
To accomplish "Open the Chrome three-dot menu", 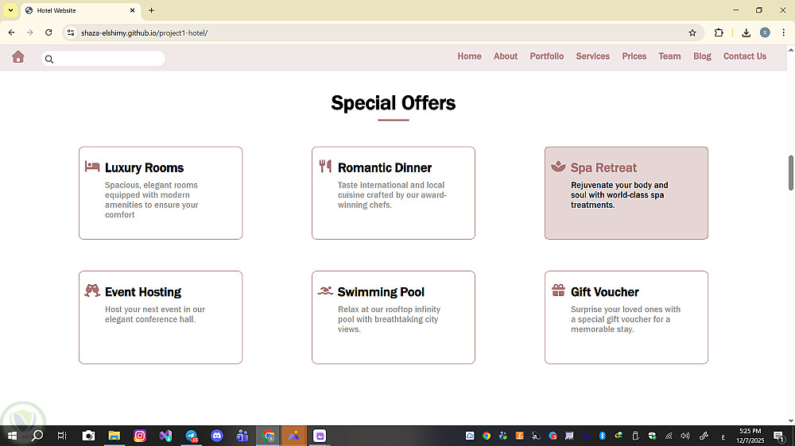I will [783, 33].
